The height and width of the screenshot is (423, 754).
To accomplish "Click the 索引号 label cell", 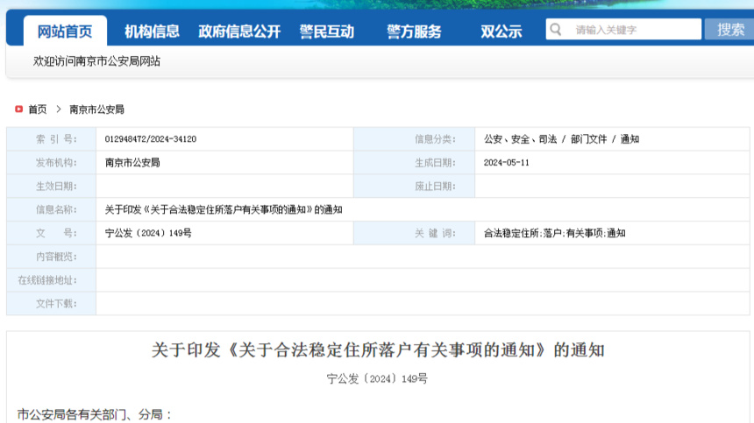I will tap(52, 138).
